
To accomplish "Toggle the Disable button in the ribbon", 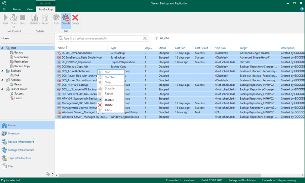I will [66, 20].
